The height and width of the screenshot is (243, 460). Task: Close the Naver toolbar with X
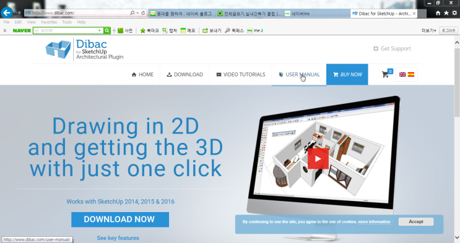pos(5,30)
